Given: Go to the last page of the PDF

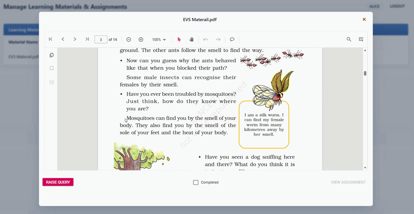Looking at the screenshot, I should point(87,39).
